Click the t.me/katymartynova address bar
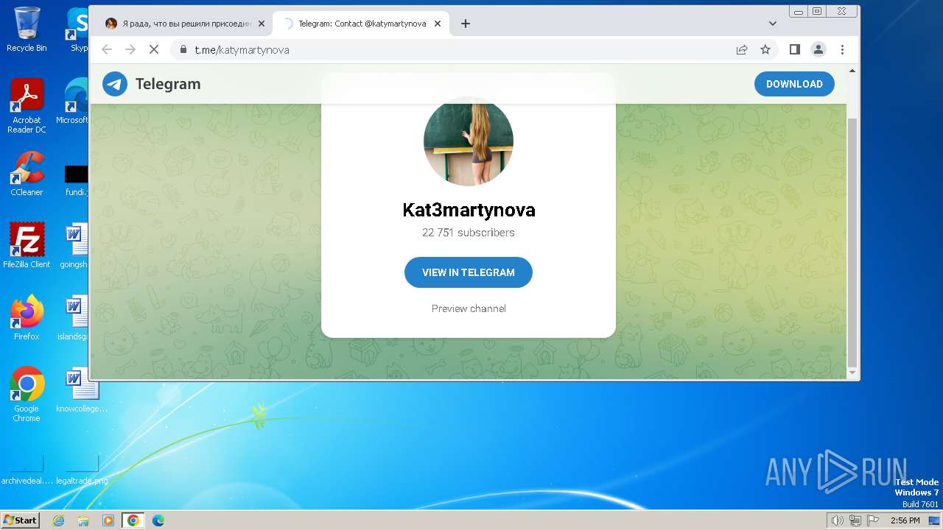943x530 pixels. (457, 49)
